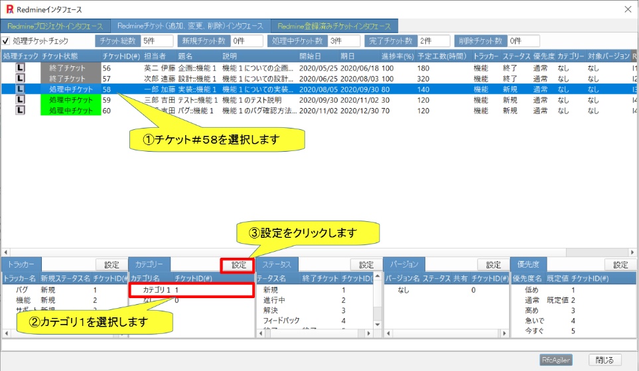Image resolution: width=639 pixels, height=371 pixels.
Task: Select the 処理中チケット state cell of ticket 59
Action: 71,99
